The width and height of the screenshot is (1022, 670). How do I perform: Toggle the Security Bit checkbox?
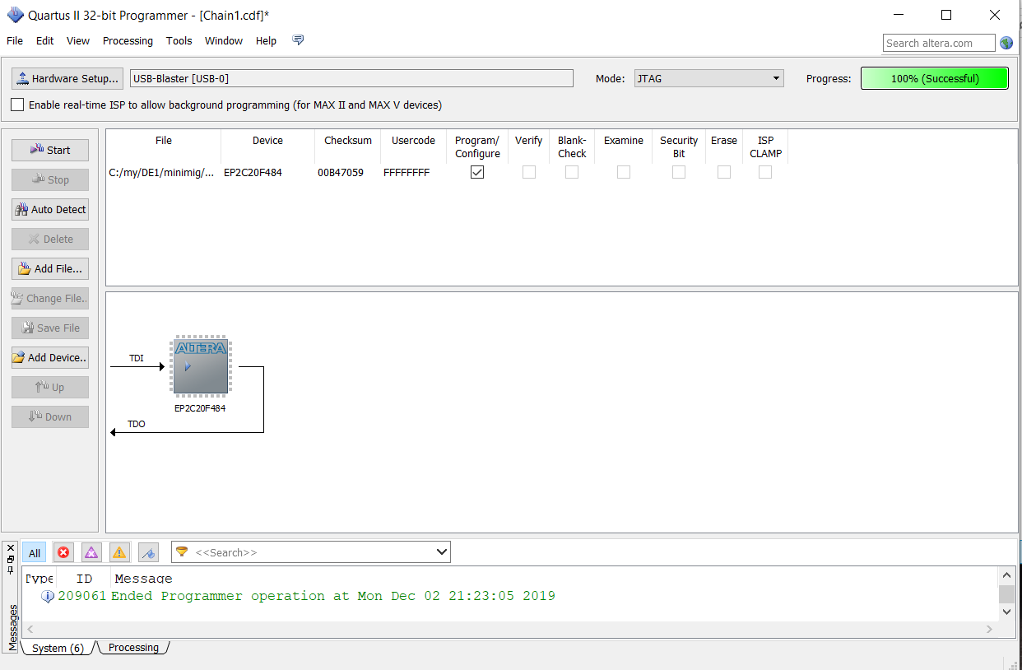click(679, 172)
